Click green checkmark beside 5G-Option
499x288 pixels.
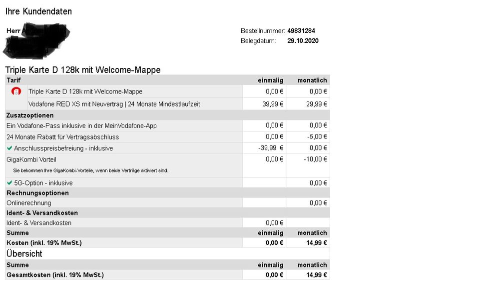coord(9,183)
